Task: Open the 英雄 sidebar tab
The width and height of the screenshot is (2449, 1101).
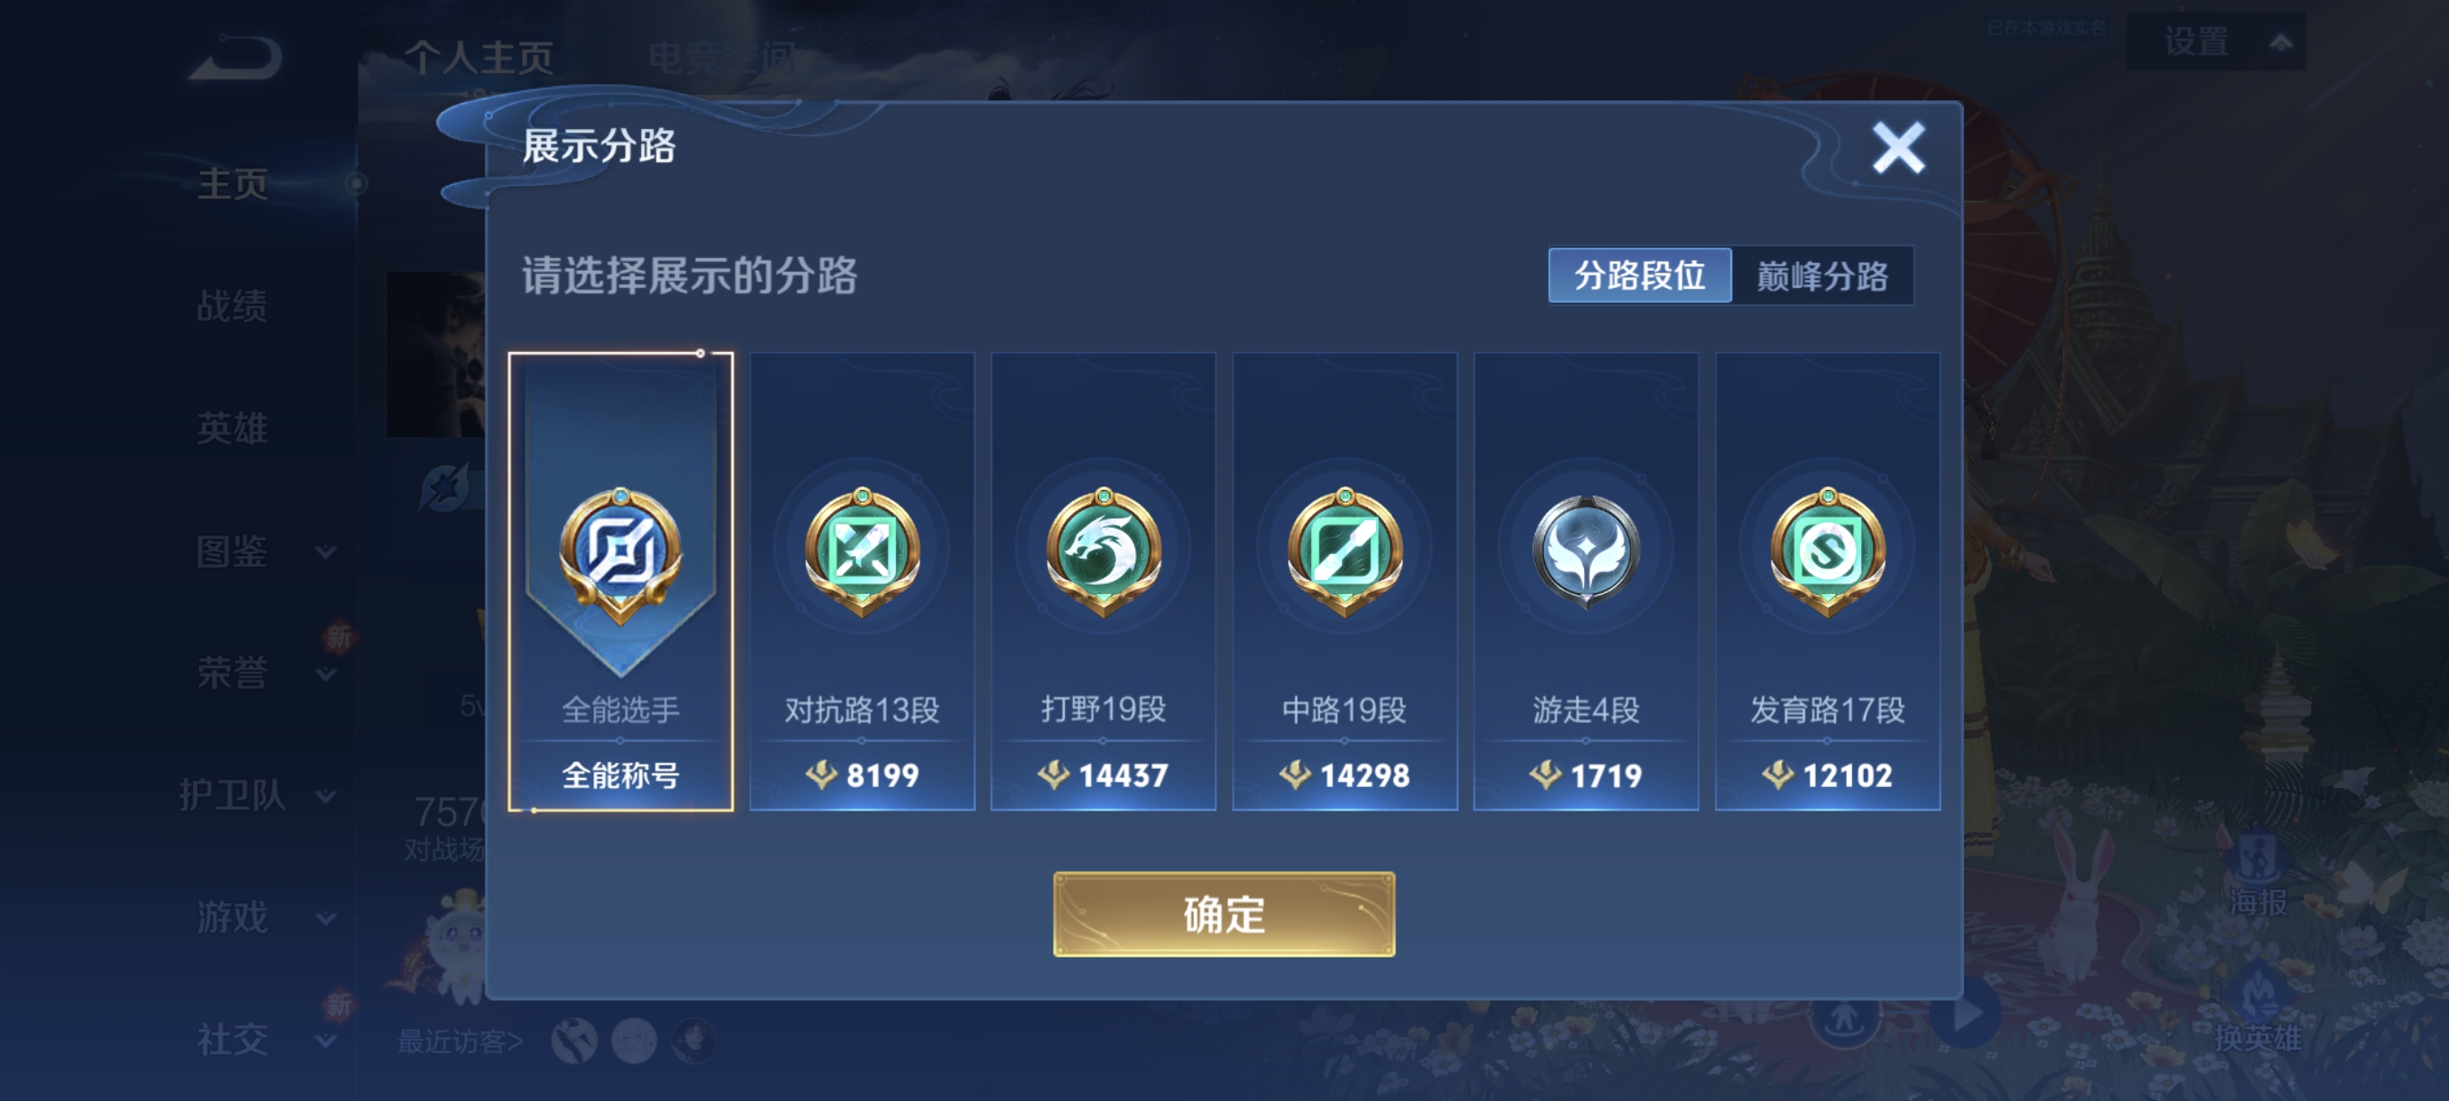Action: point(231,429)
